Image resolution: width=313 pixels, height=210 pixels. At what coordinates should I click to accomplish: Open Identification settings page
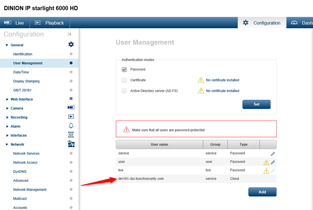coord(23,54)
